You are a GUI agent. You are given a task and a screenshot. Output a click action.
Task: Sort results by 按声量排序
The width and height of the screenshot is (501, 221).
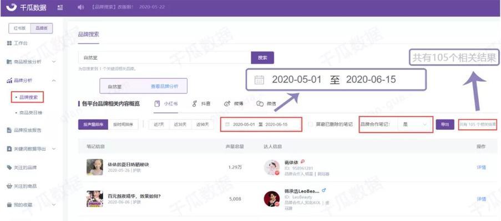pos(93,124)
